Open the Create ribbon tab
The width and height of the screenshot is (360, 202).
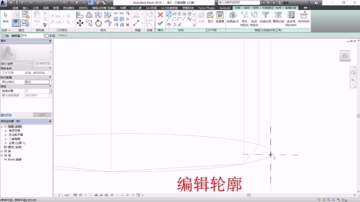(x=15, y=8)
